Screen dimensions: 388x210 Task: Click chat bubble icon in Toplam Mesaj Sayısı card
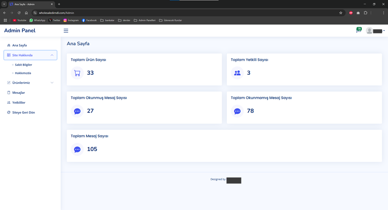[x=77, y=149]
